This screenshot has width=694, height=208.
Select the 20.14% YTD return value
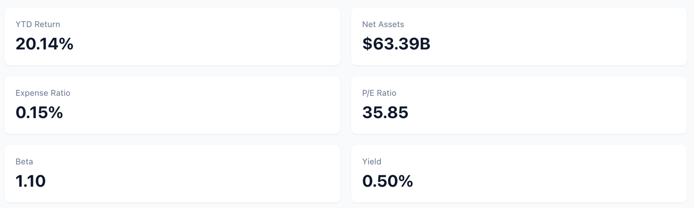click(44, 44)
